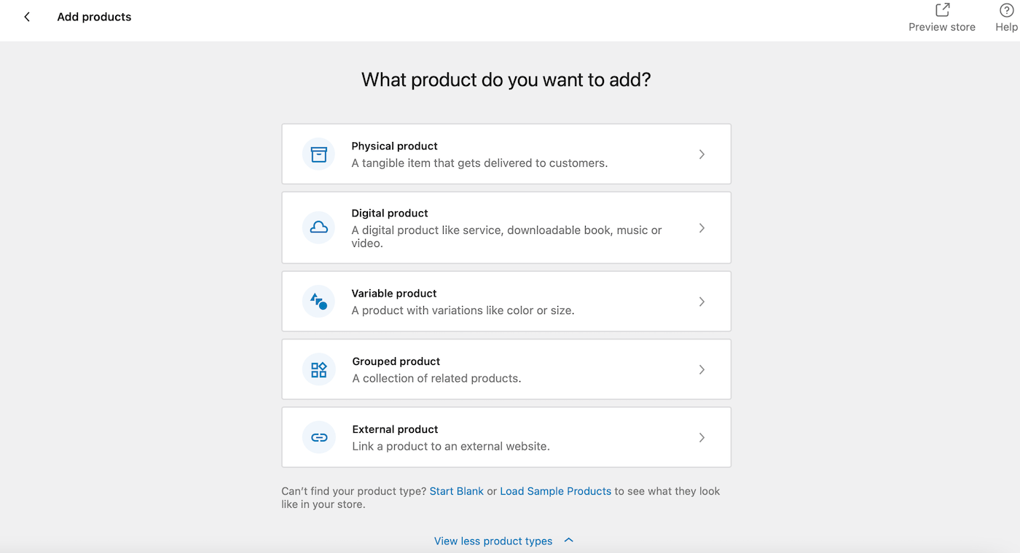The height and width of the screenshot is (553, 1020).
Task: Open the Digital product option via its chevron
Action: pos(702,227)
